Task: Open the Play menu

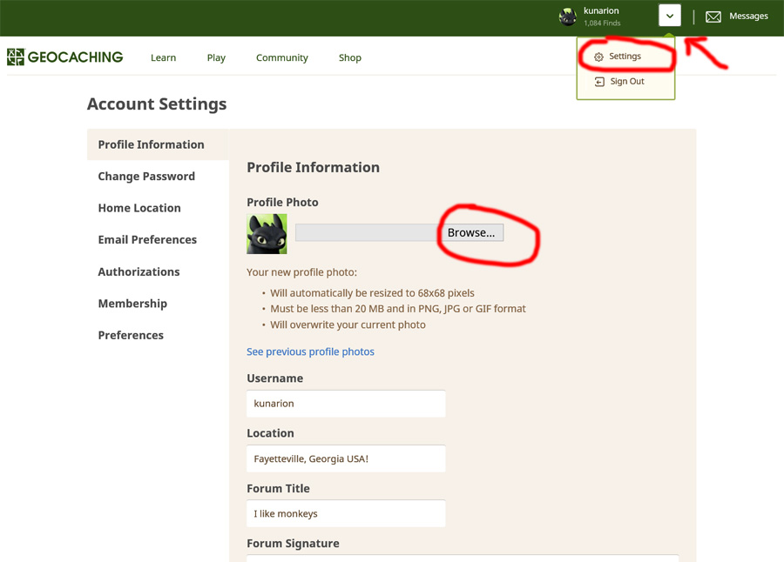Action: tap(216, 58)
